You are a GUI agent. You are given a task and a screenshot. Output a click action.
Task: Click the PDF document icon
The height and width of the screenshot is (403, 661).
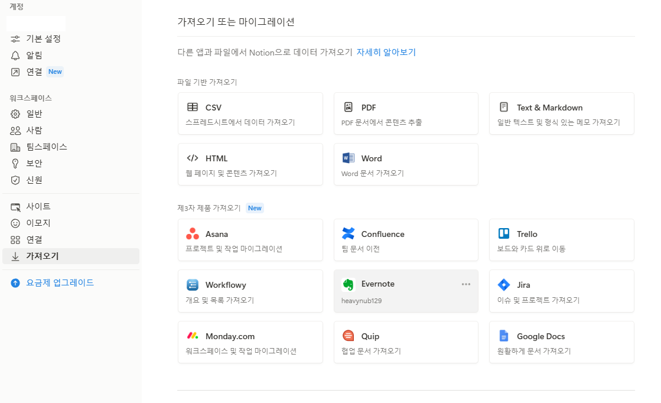click(x=348, y=107)
